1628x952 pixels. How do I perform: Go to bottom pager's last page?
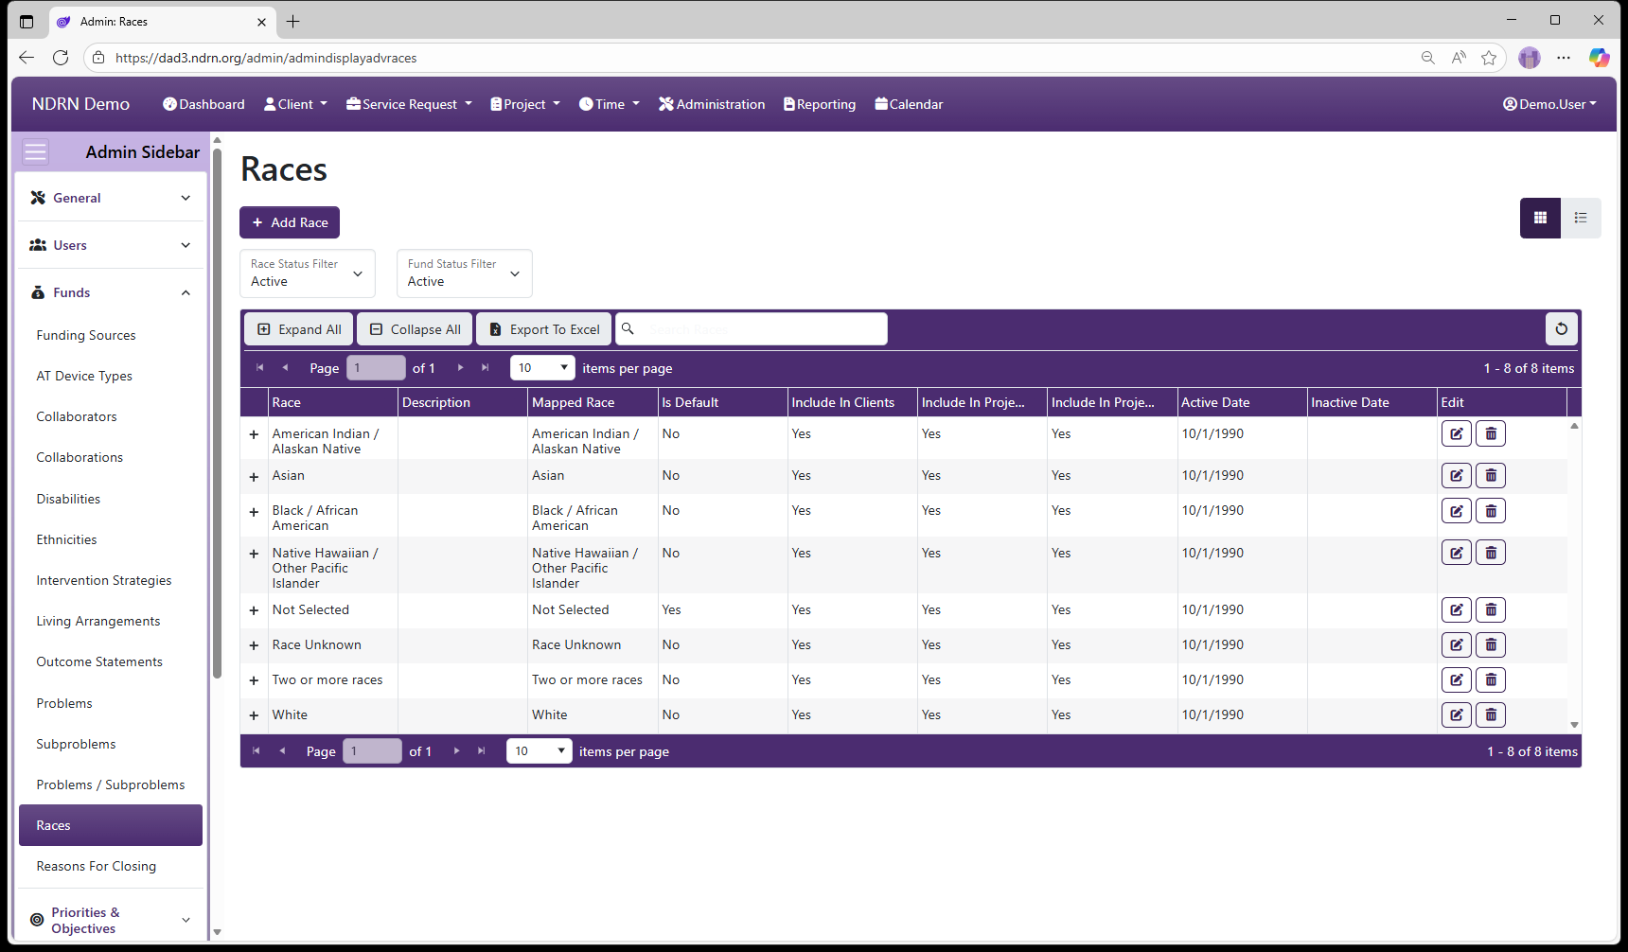click(x=482, y=750)
